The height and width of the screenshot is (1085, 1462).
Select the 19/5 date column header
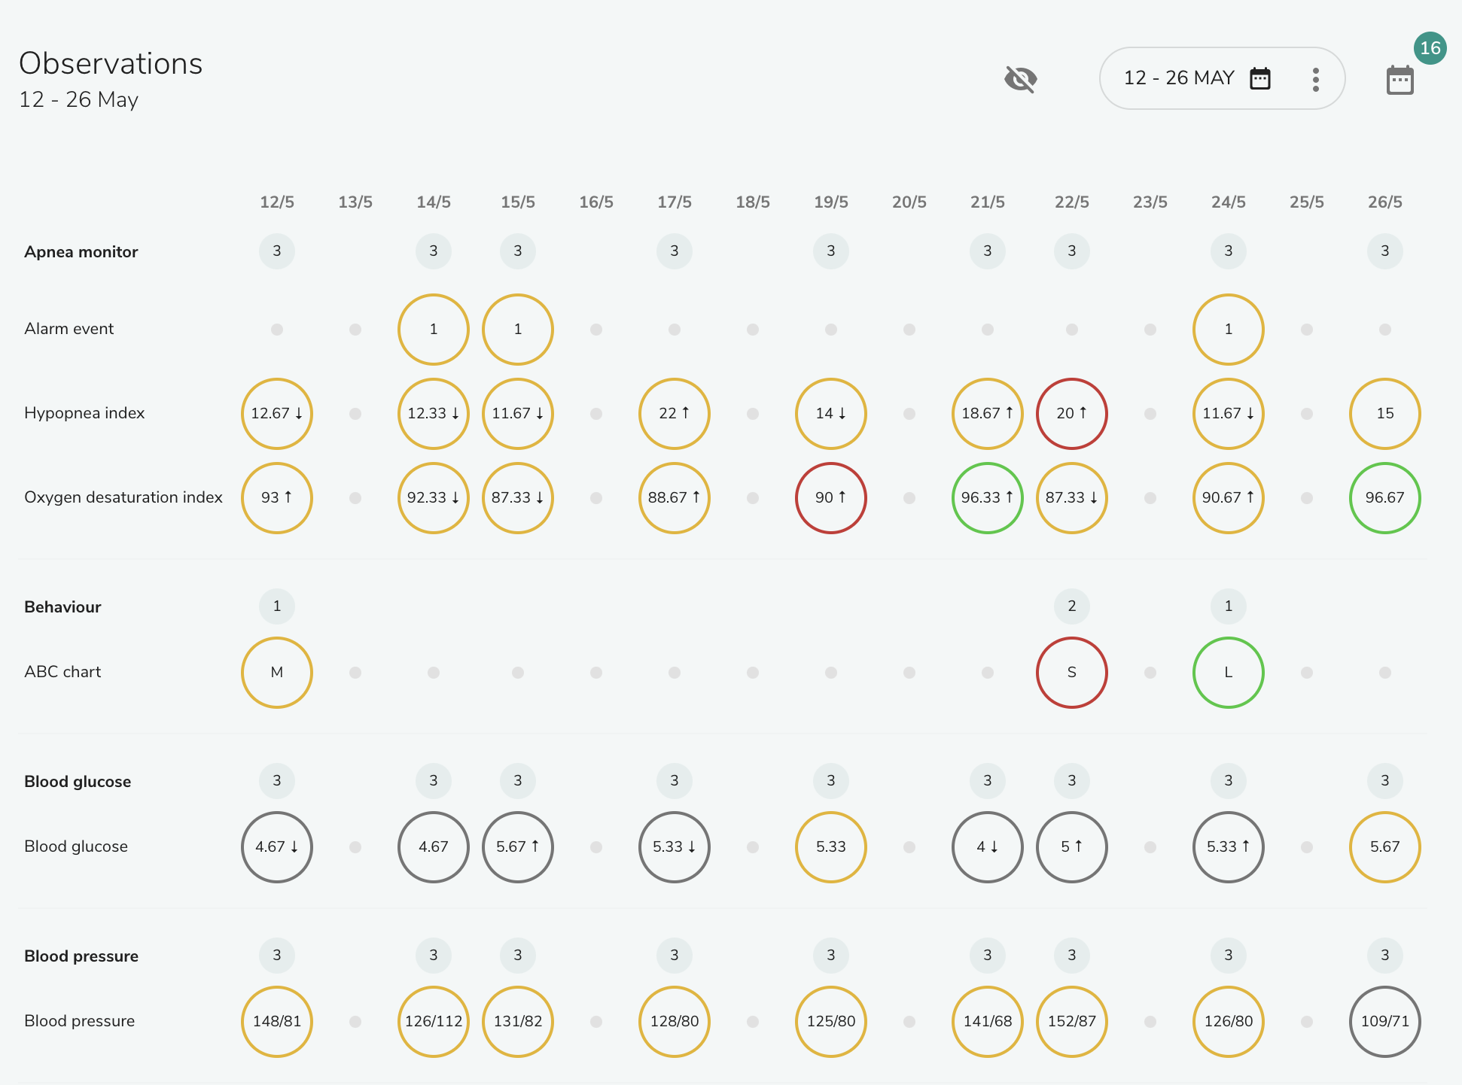831,202
